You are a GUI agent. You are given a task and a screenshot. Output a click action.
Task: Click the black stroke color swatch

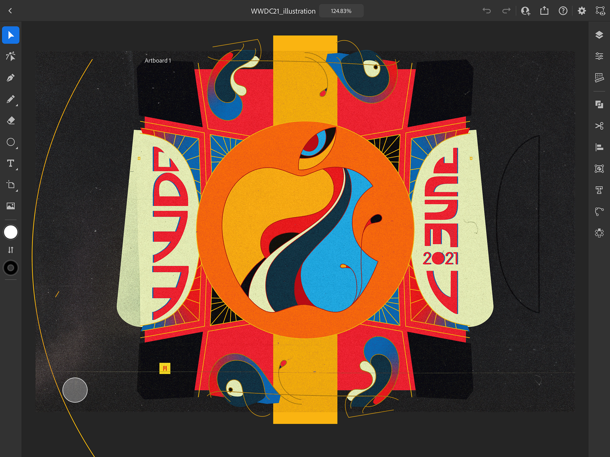pos(11,268)
